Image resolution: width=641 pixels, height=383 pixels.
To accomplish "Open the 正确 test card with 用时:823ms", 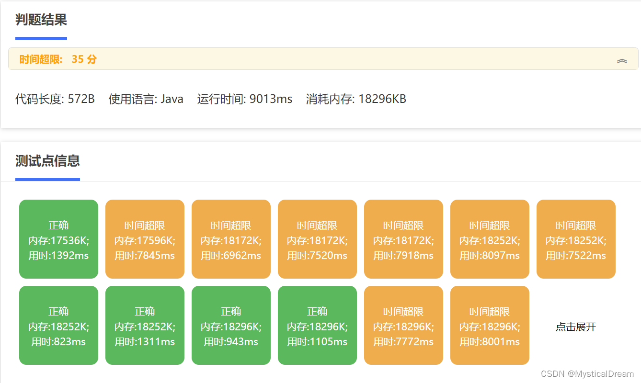I will (x=58, y=325).
